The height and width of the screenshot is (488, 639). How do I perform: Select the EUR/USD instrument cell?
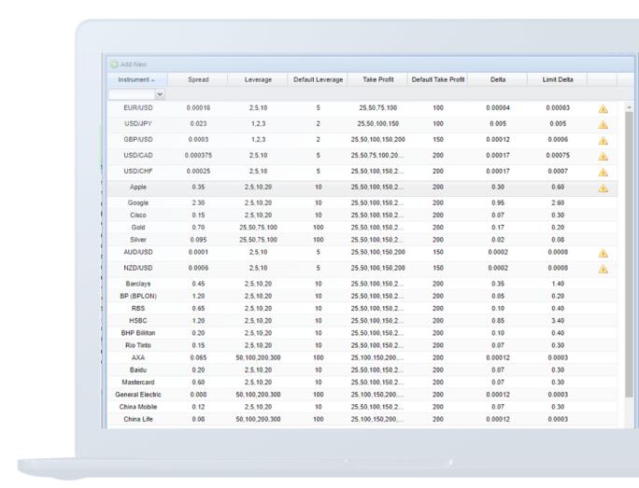[137, 108]
